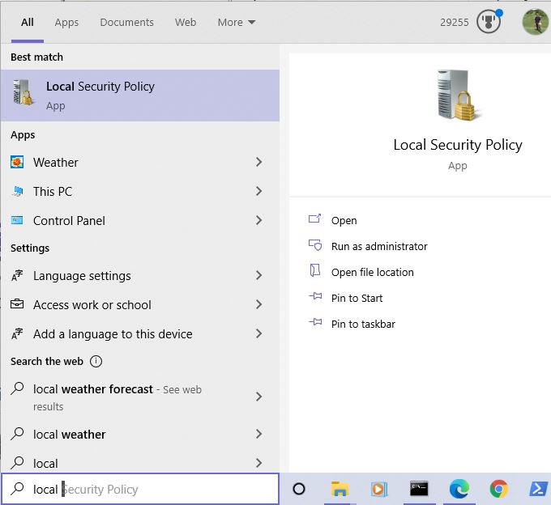Open the rewards medal icon
The height and width of the screenshot is (505, 551).
pos(489,22)
